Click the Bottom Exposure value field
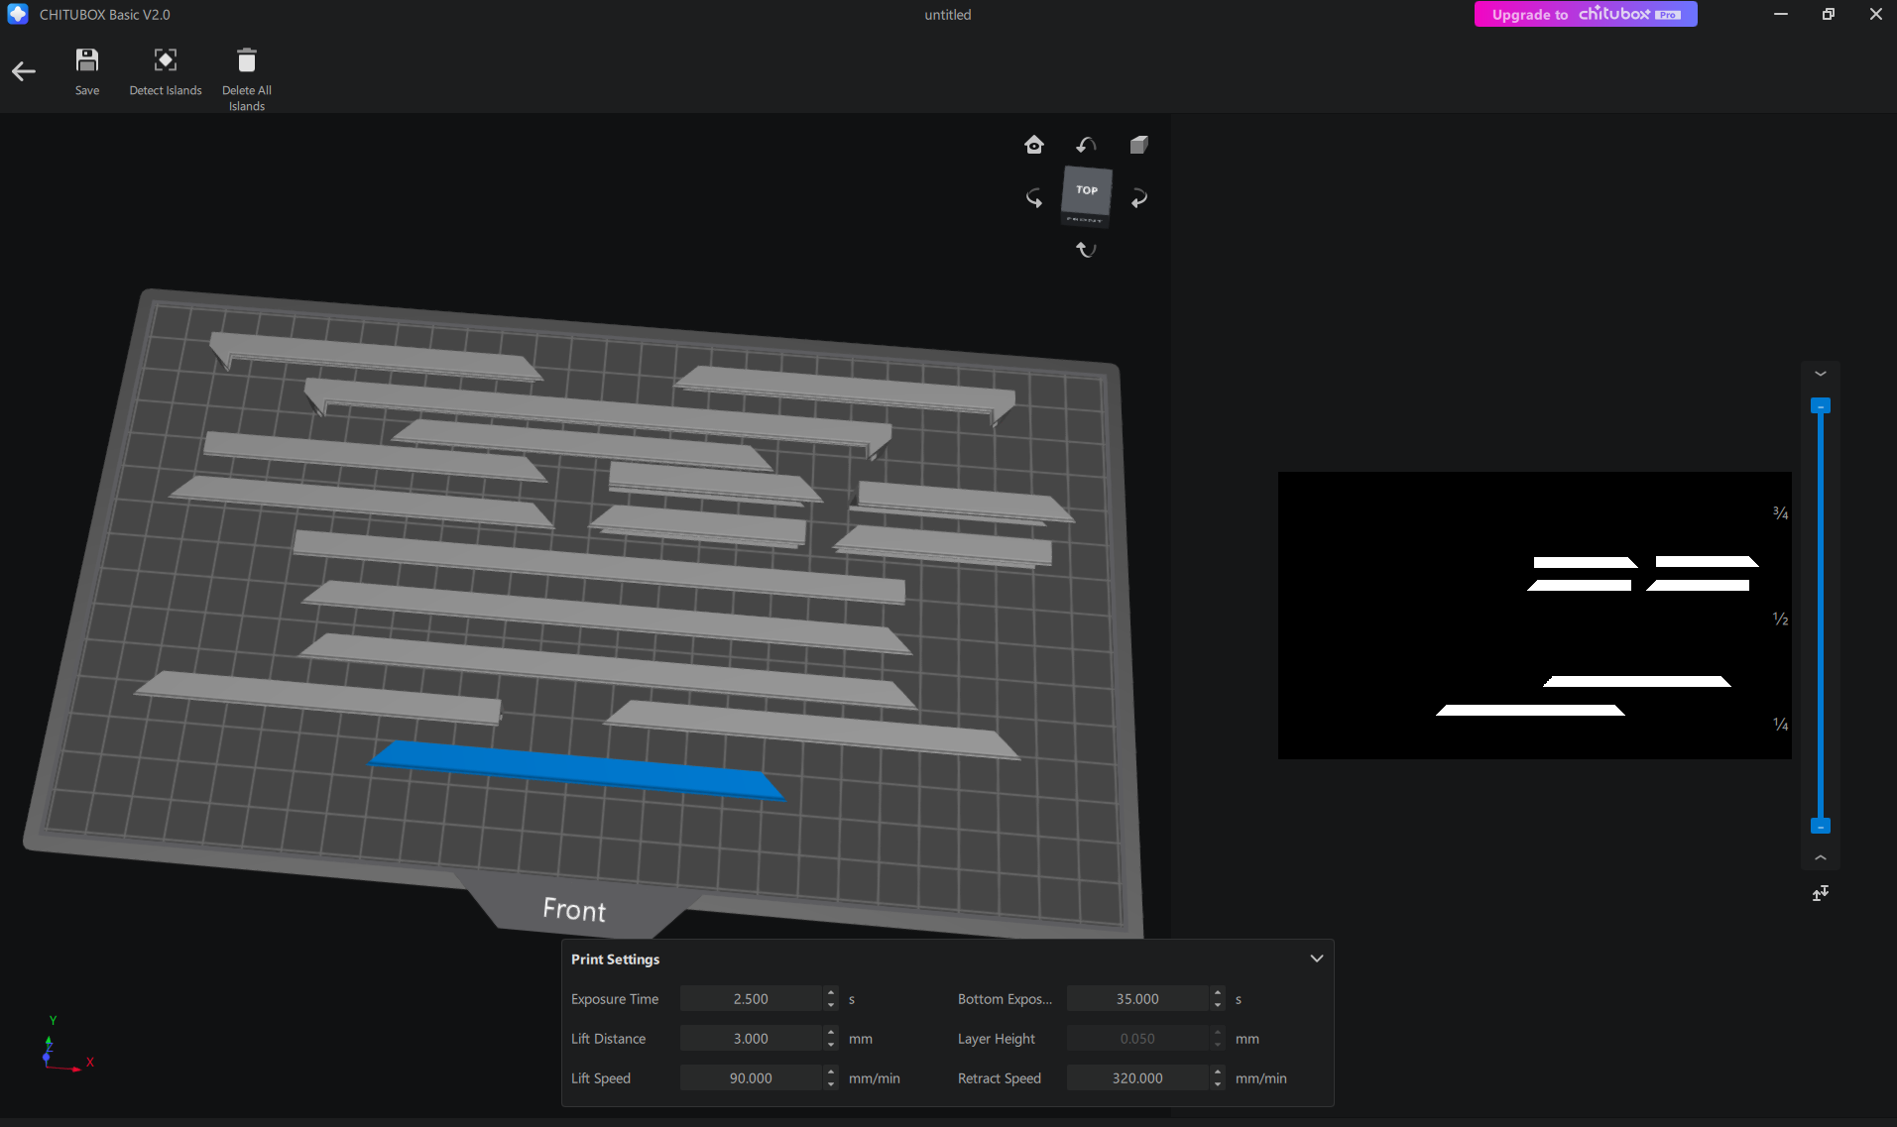The height and width of the screenshot is (1127, 1897). (x=1136, y=999)
